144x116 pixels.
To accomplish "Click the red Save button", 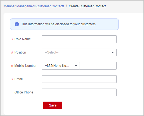I will (53, 105).
